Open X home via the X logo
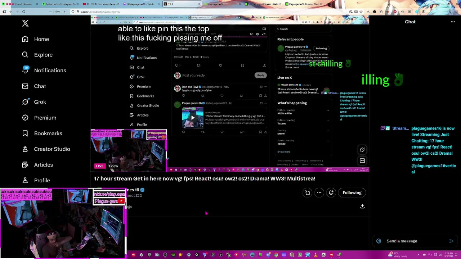Image resolution: width=461 pixels, height=259 pixels. coord(25,23)
